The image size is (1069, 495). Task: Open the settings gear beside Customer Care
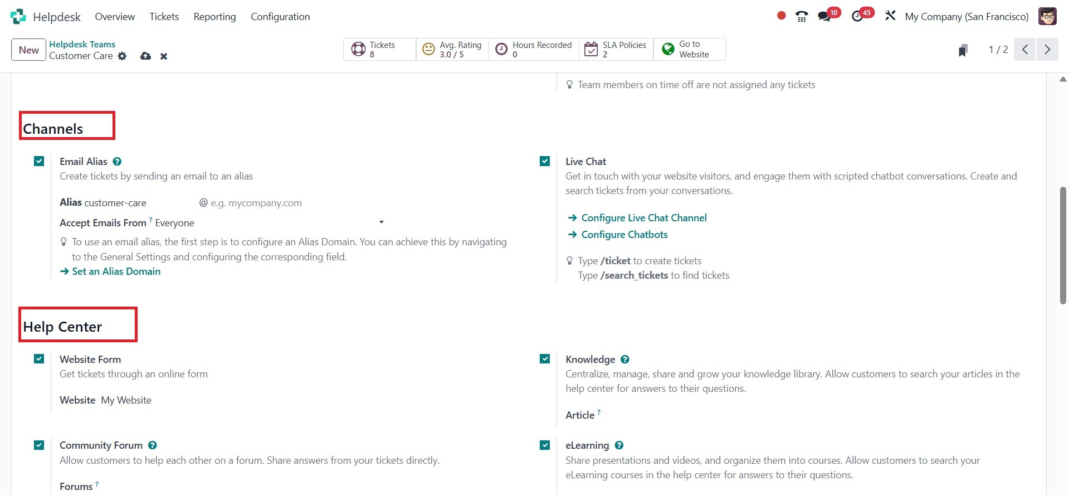tap(122, 56)
